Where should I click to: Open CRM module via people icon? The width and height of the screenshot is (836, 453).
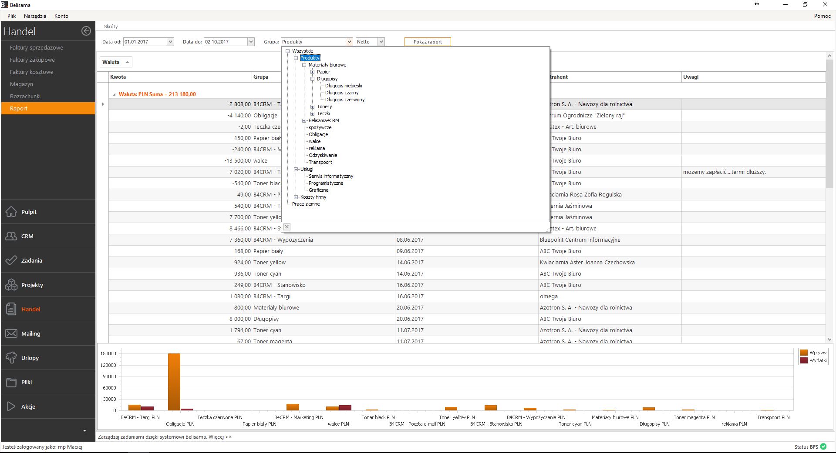pyautogui.click(x=11, y=236)
